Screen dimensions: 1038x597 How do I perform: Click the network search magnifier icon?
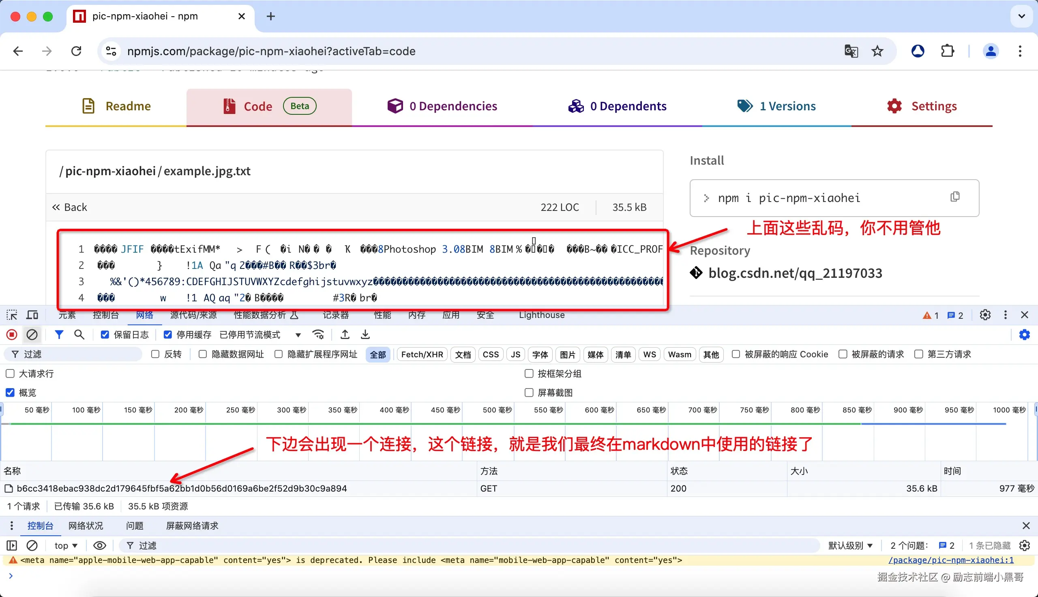79,335
